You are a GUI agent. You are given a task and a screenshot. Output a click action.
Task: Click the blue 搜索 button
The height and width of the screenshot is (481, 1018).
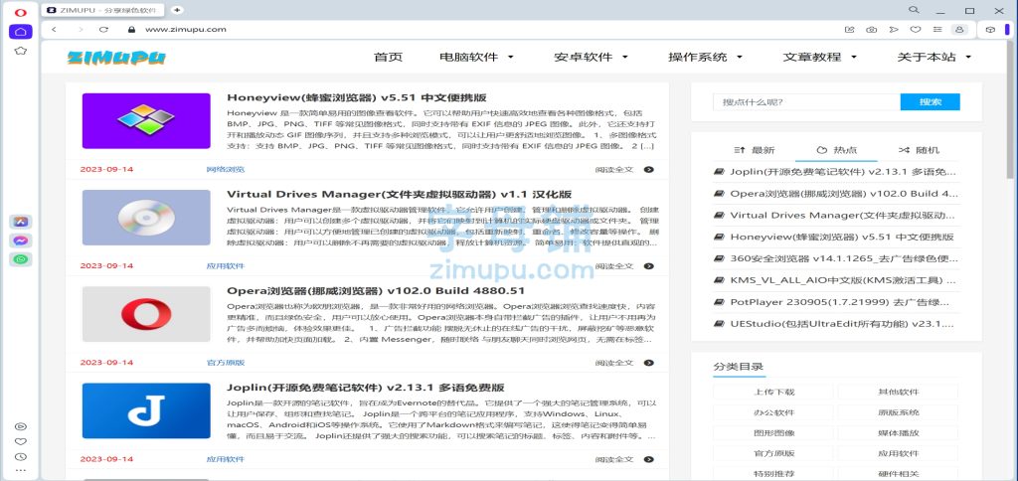930,102
